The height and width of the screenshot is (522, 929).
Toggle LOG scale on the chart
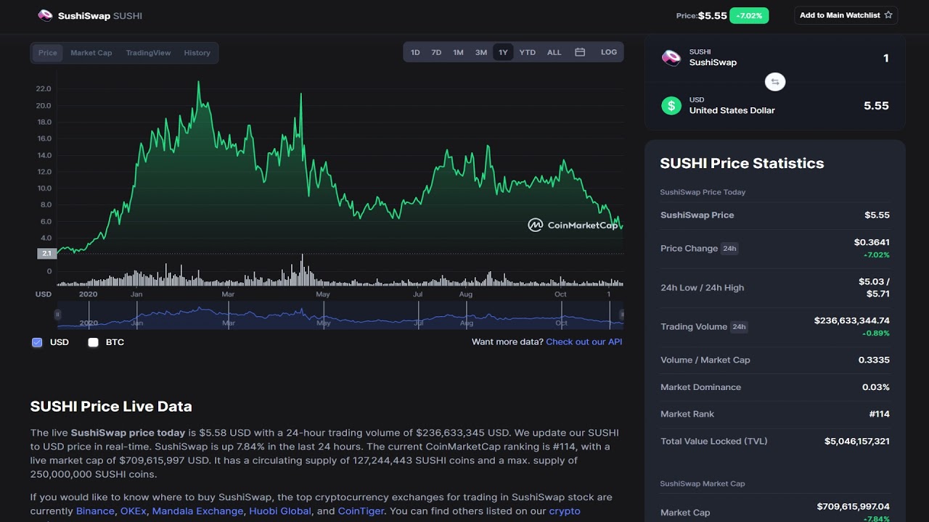(x=609, y=52)
